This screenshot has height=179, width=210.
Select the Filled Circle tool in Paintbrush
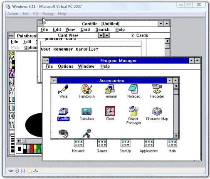click(13, 117)
